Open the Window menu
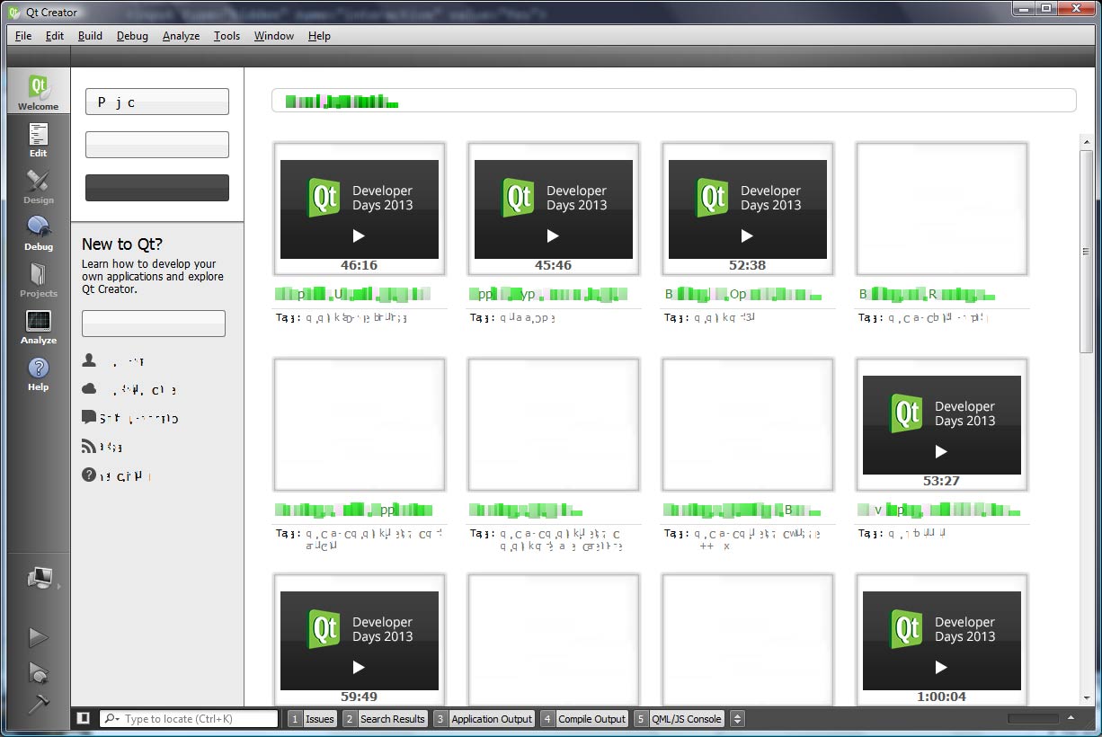 (x=273, y=36)
